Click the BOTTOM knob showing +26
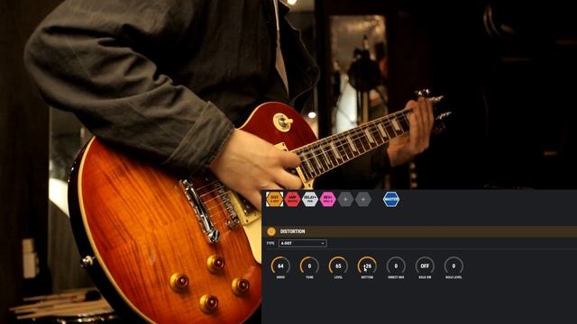 click(x=367, y=266)
